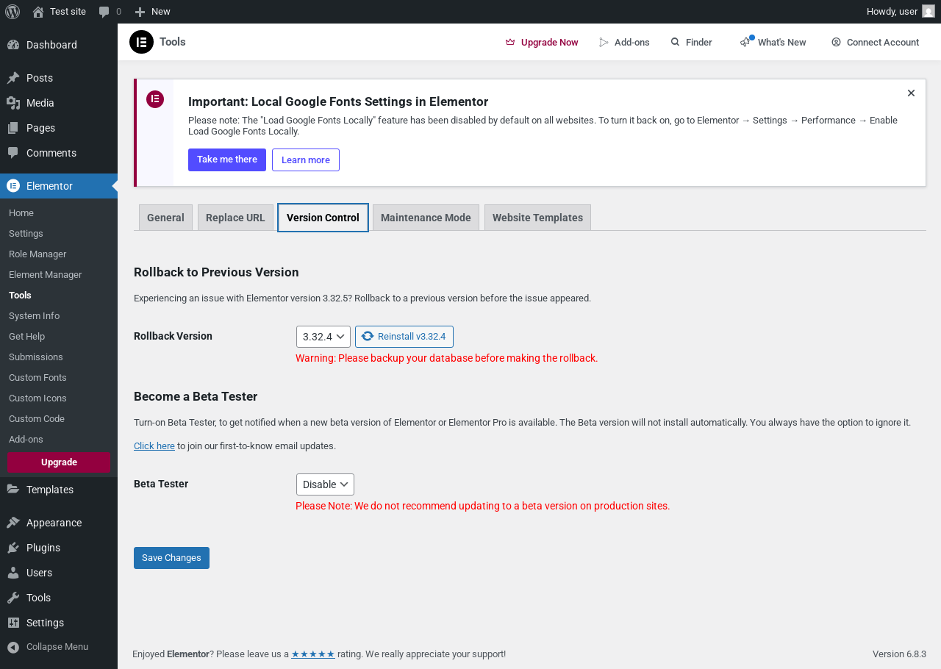
Task: Click the Posts pin icon
Action: 13,78
